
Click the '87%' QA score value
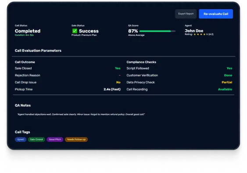coord(133,31)
